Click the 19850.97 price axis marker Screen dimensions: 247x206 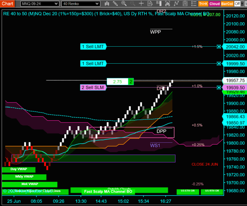click(x=235, y=123)
